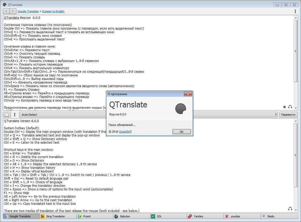Click the 'Ctrl+D => Показать словарь' line
The image size is (301, 222).
point(24,57)
